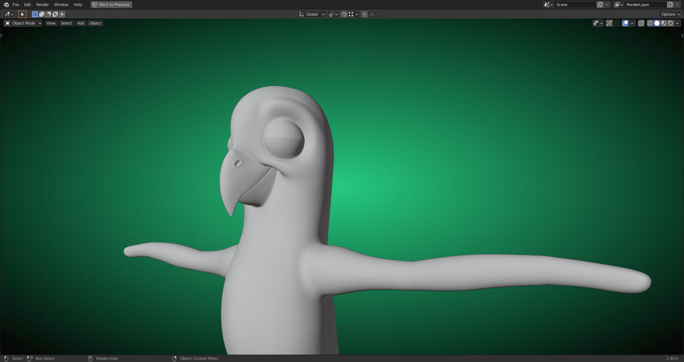Screen dimensions: 684x362
Task: Create a new scene copy icon
Action: pyautogui.click(x=600, y=5)
